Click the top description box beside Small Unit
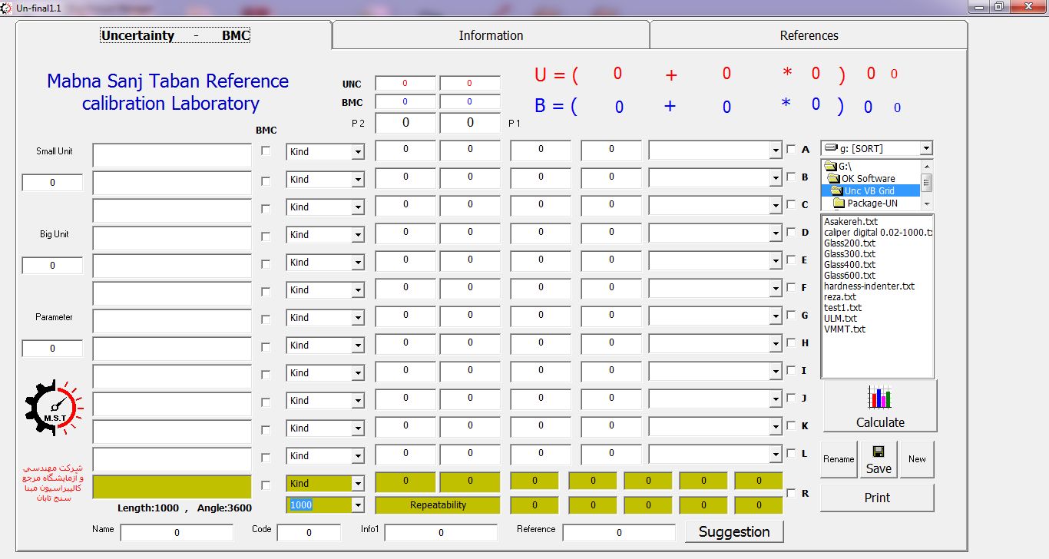The width and height of the screenshot is (1049, 559). coord(172,155)
